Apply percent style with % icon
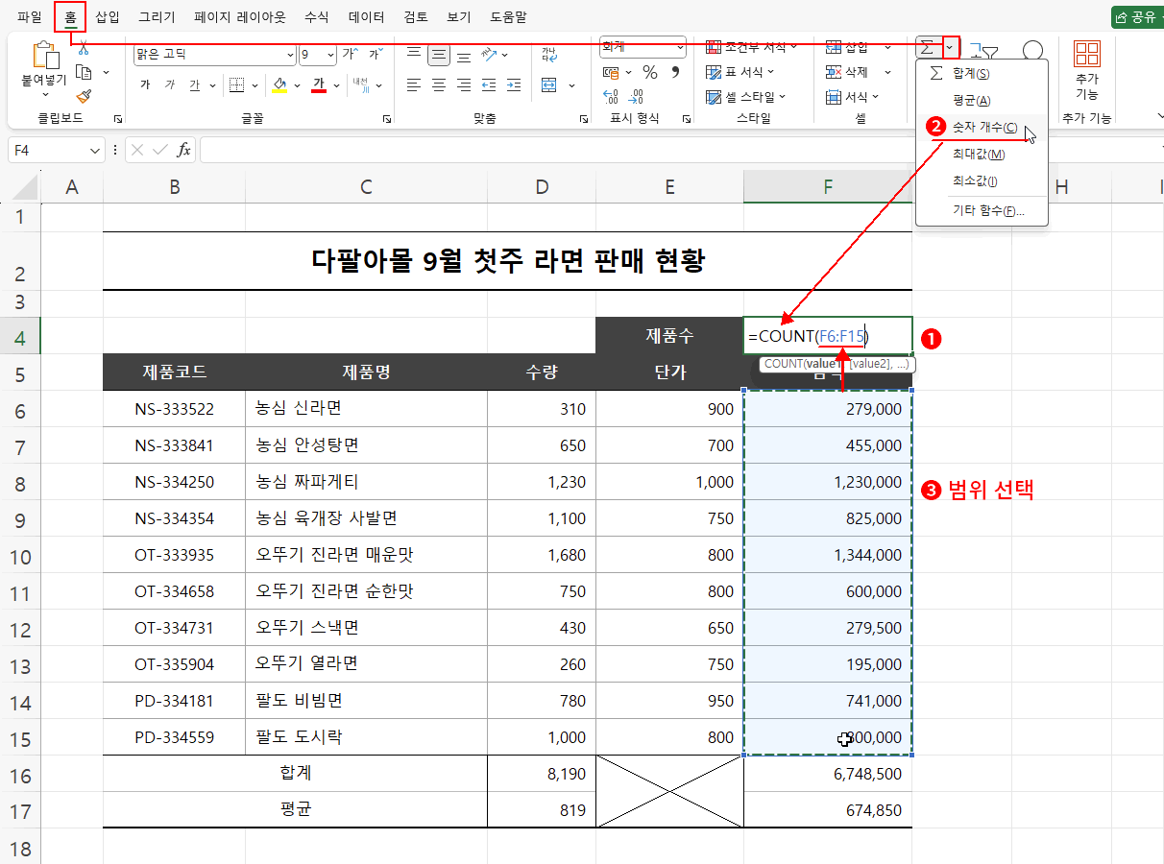The image size is (1164, 864). (650, 72)
